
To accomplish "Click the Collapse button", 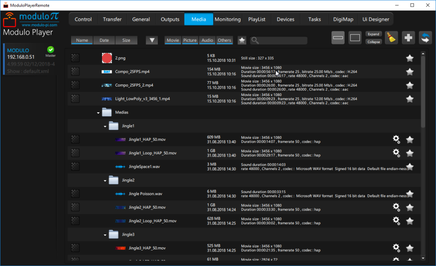I will (x=375, y=42).
